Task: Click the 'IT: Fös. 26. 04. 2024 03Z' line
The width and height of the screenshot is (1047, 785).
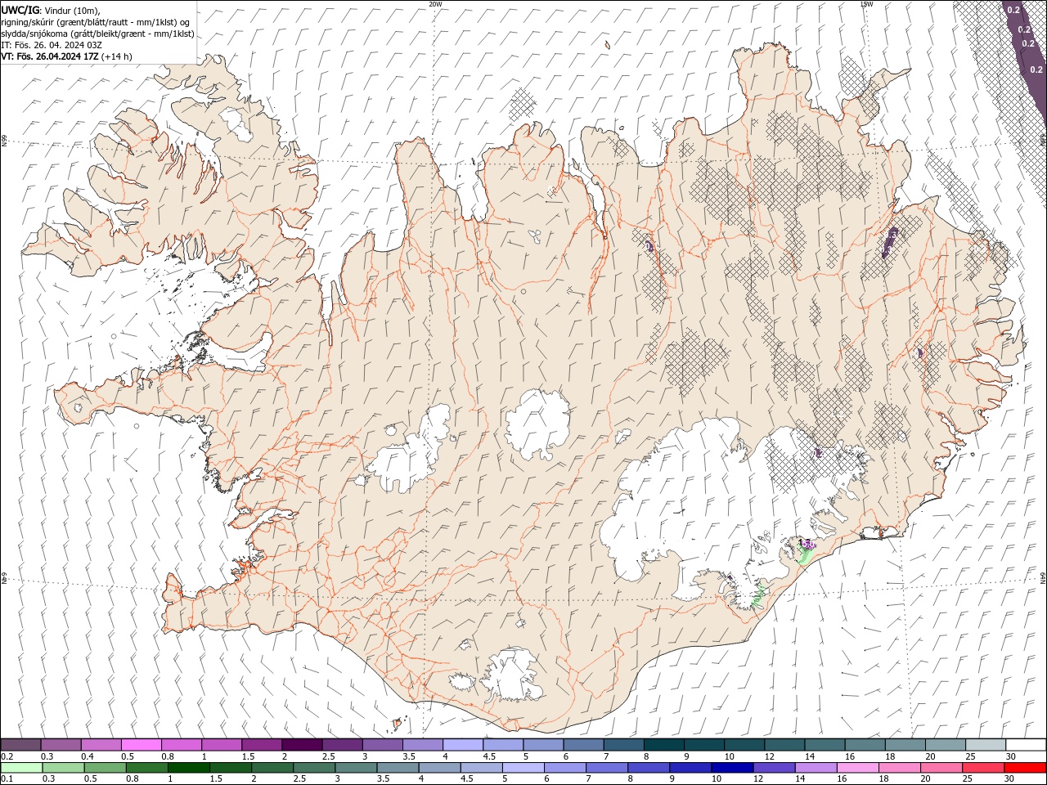Action: coord(52,45)
